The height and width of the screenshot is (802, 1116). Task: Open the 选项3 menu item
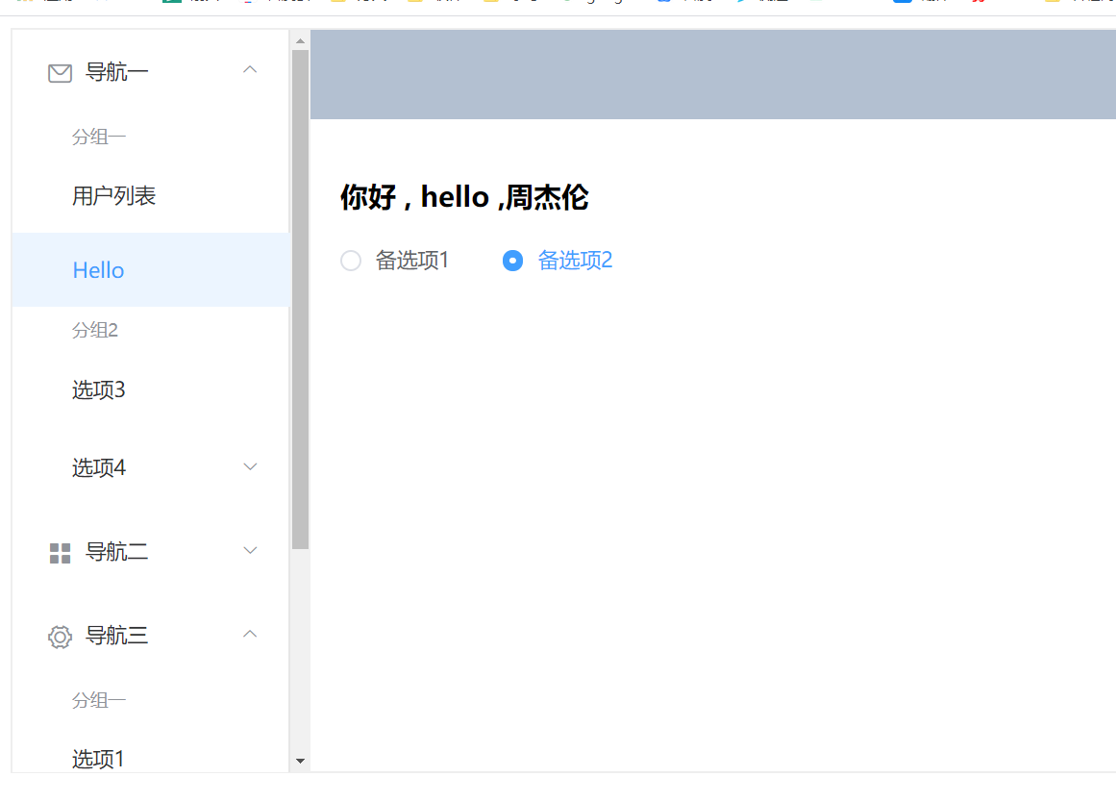150,389
